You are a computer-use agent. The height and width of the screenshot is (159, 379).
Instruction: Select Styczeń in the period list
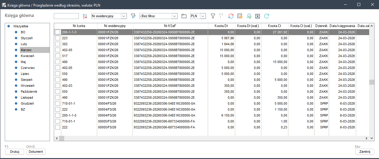(x=26, y=38)
